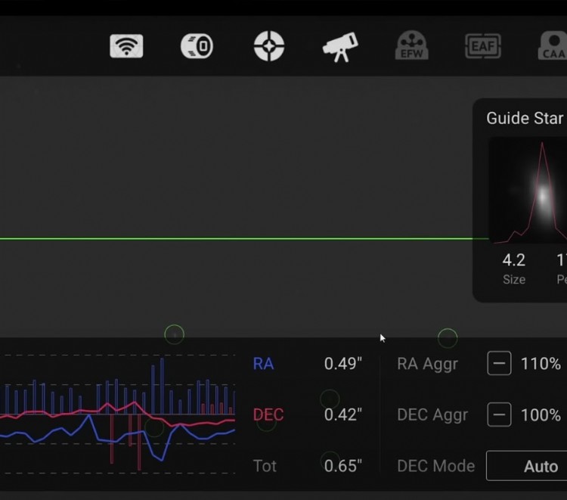
Task: Click the Guide Star profile image
Action: [x=528, y=191]
